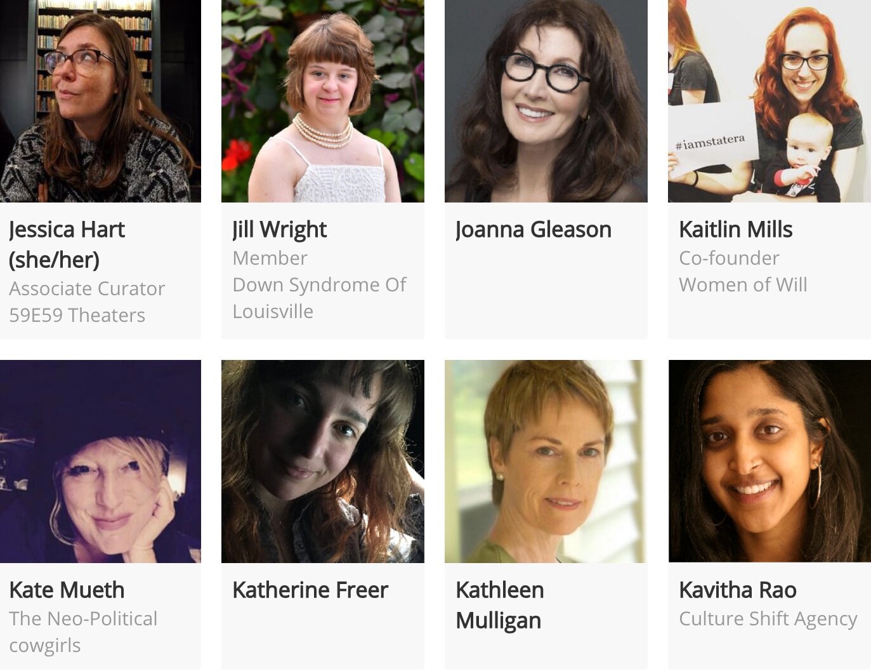Open the Joanna Gleason name link
This screenshot has height=671, width=871.
coord(534,230)
